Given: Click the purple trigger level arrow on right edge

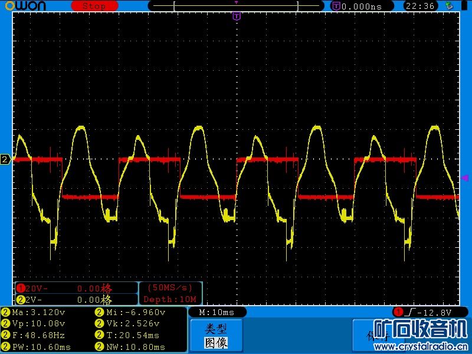Looking at the screenshot, I should click(465, 178).
